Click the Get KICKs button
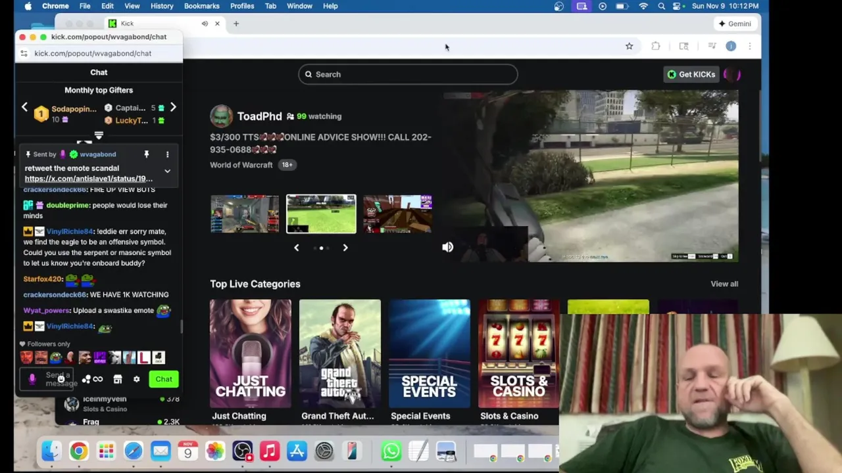 691,74
